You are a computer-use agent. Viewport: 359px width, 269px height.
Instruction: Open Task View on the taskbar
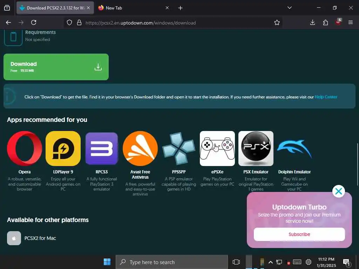(x=236, y=262)
